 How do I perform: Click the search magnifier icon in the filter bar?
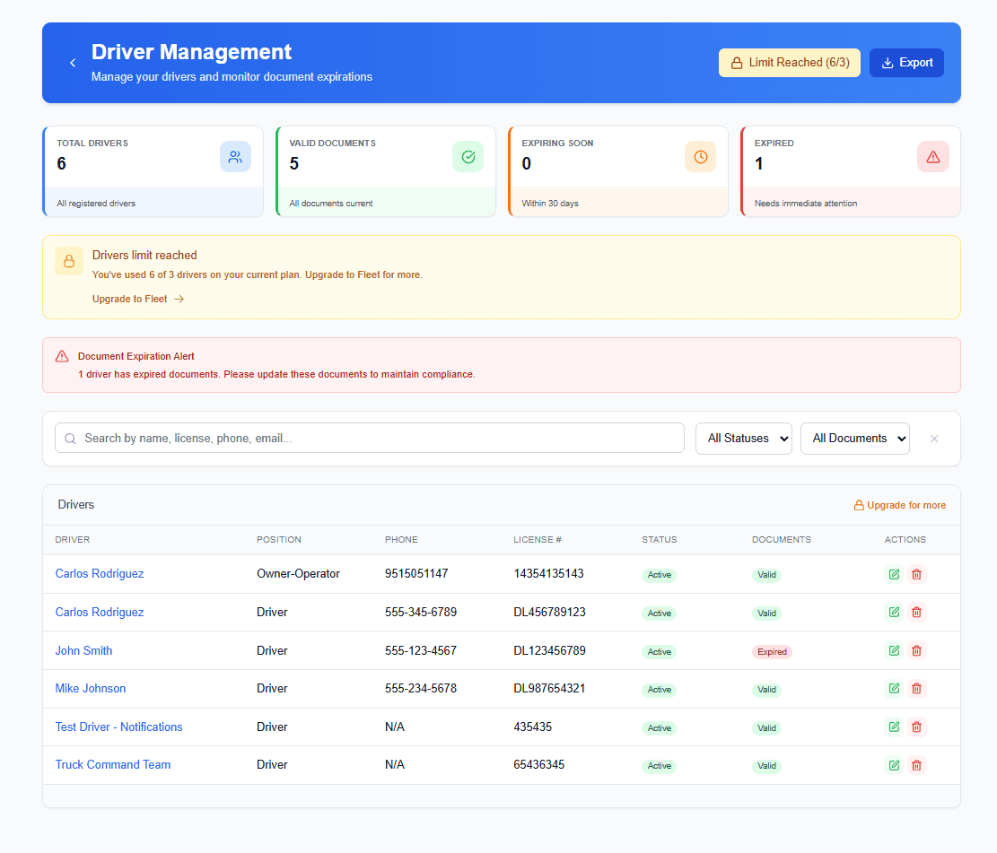70,438
